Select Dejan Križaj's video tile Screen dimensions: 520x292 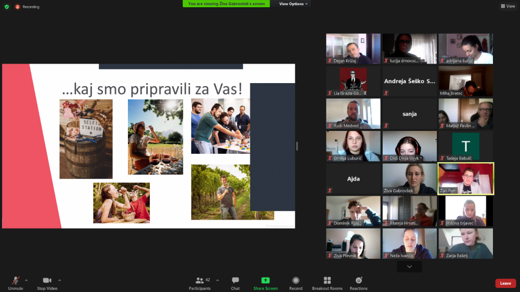tap(353, 49)
